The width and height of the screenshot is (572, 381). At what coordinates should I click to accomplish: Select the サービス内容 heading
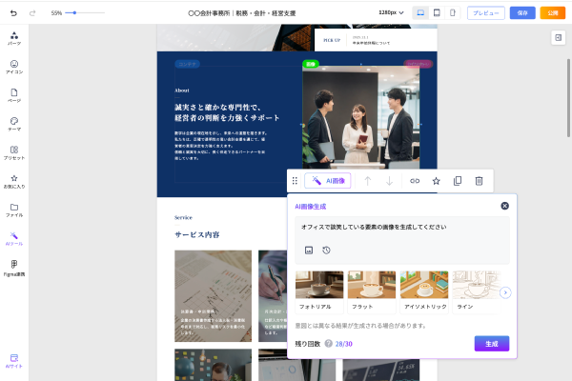[x=197, y=235]
